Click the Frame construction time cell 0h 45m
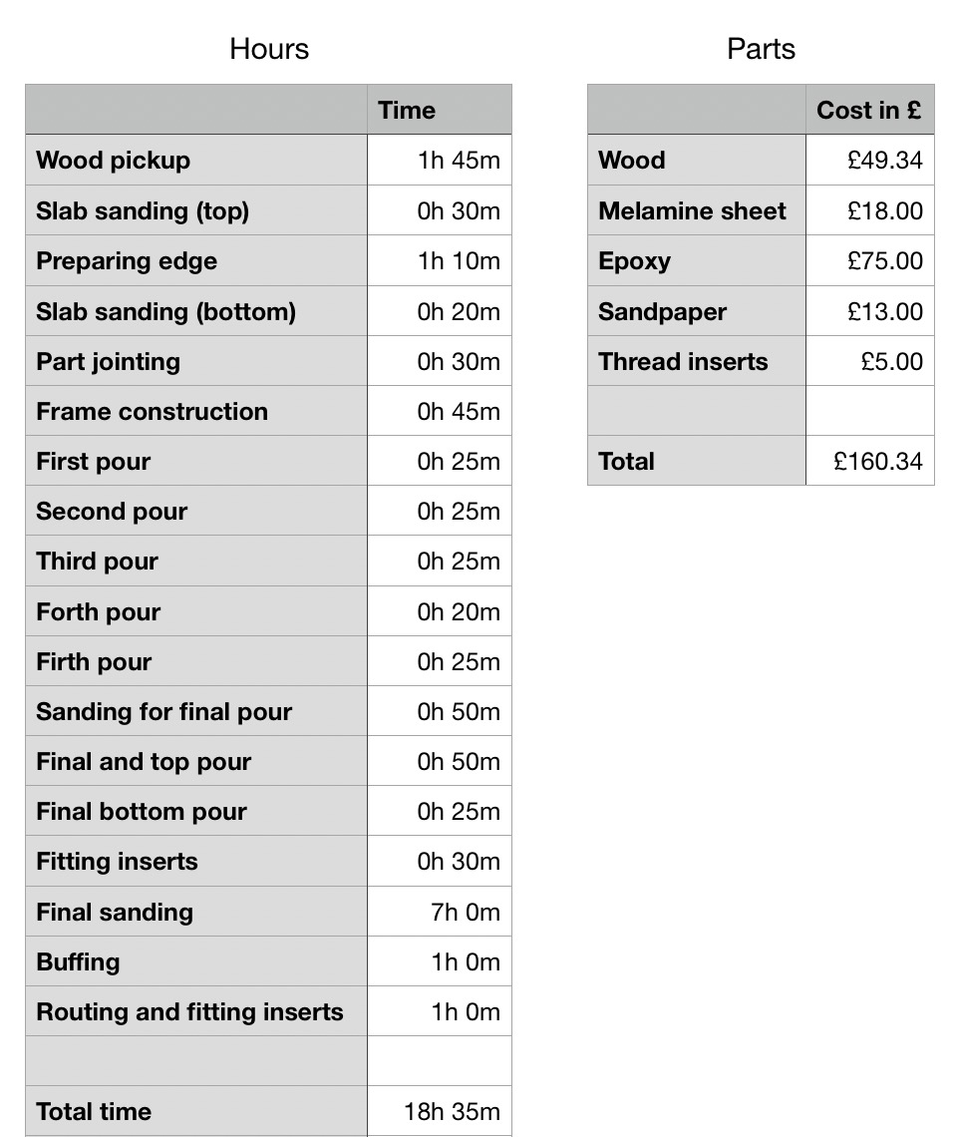955x1137 pixels. pos(439,411)
